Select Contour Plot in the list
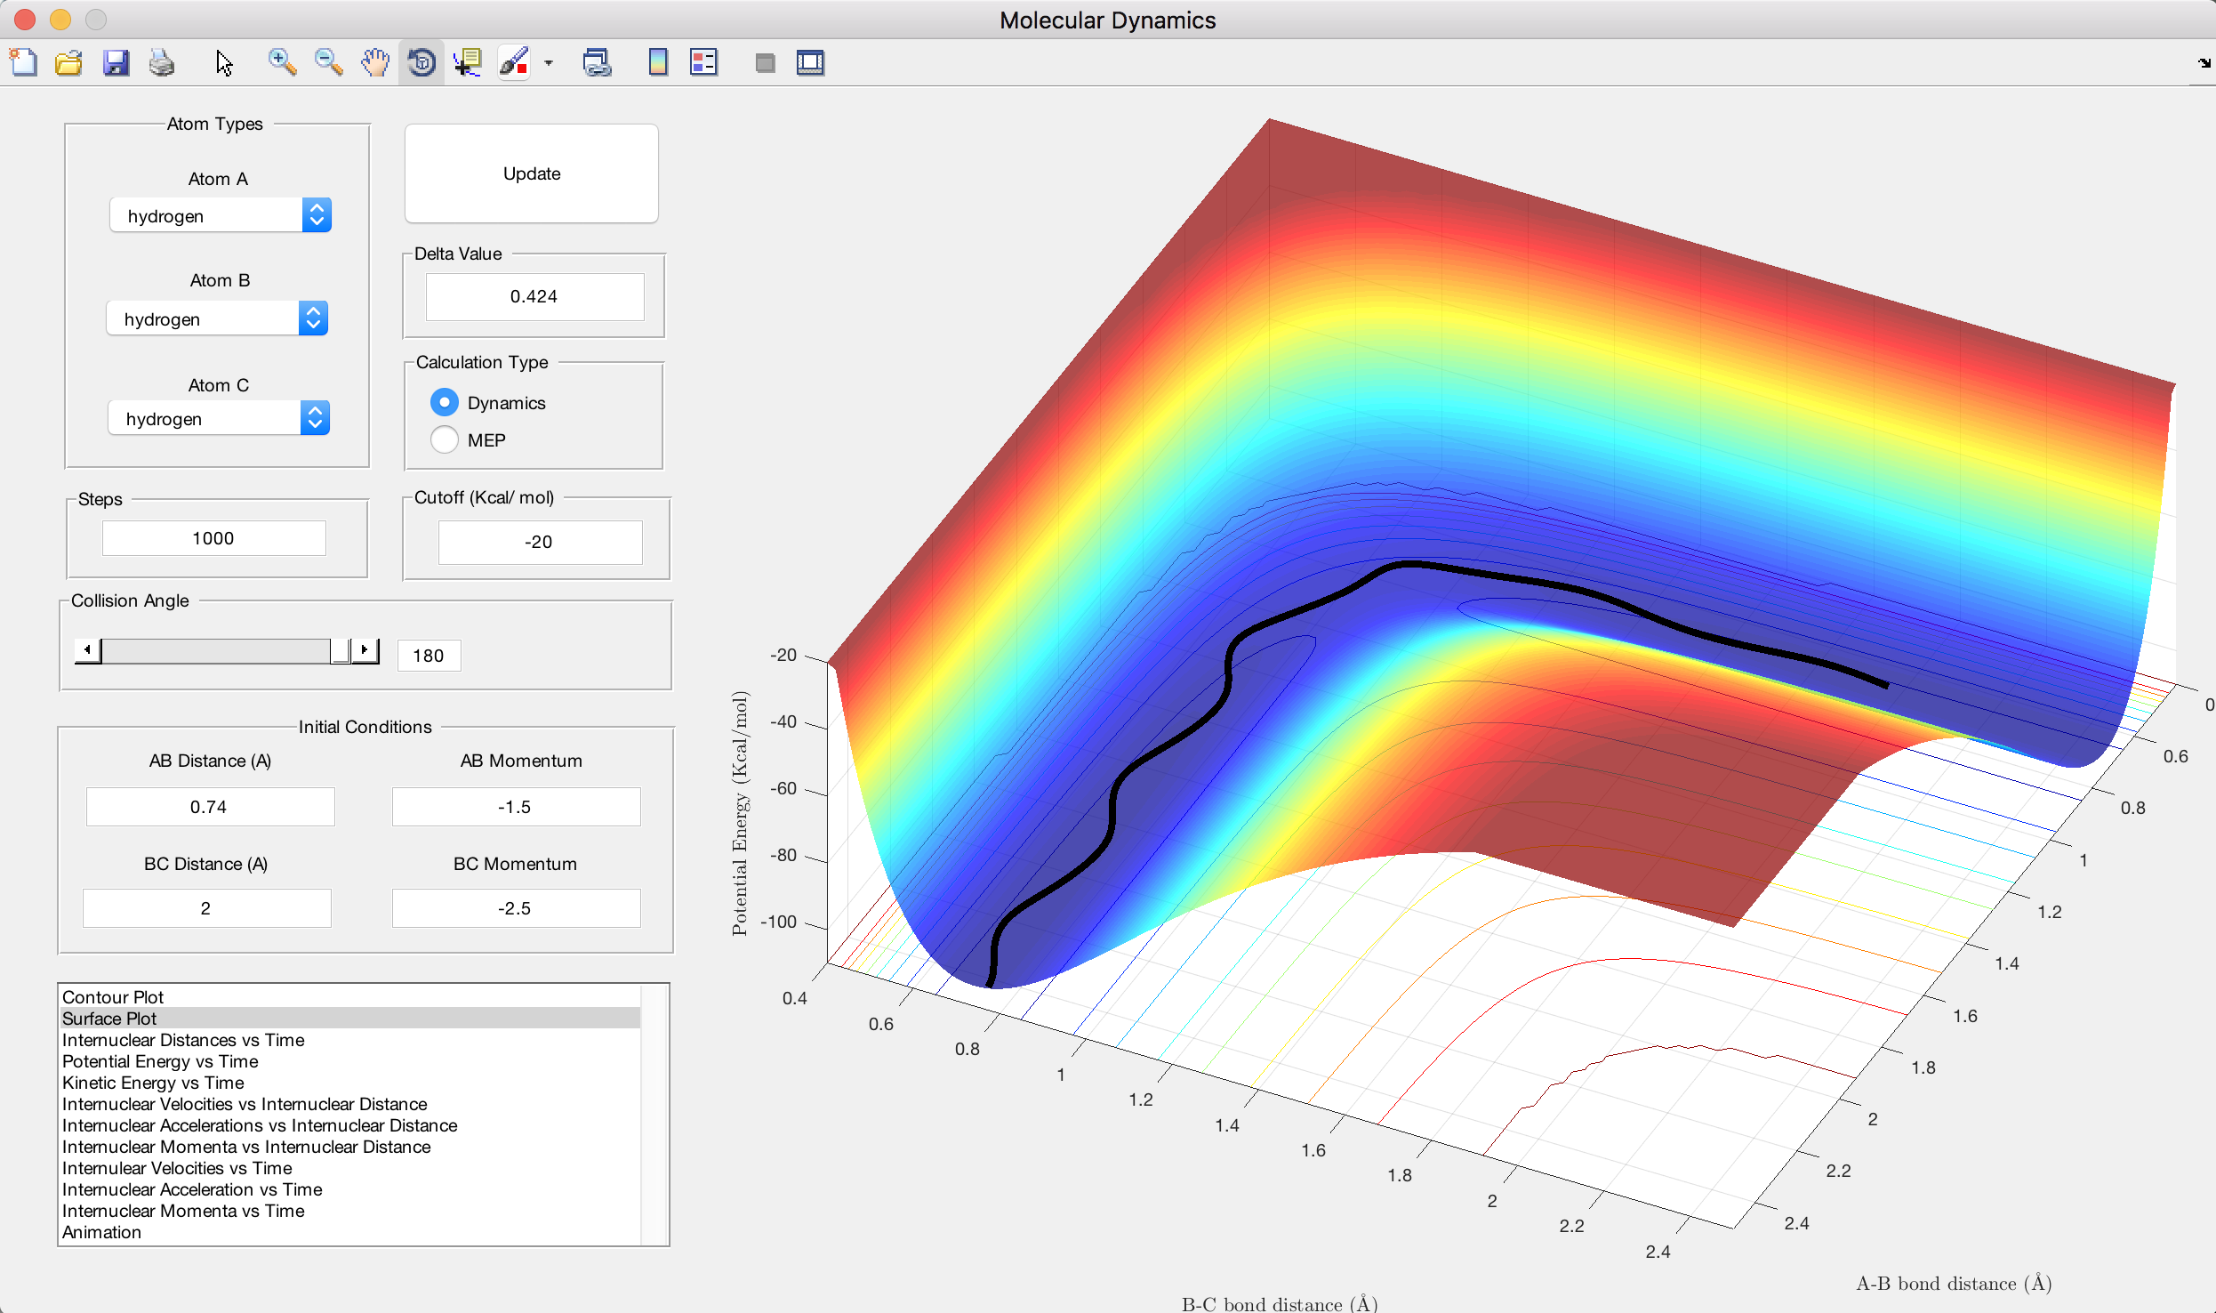2216x1313 pixels. (x=113, y=997)
